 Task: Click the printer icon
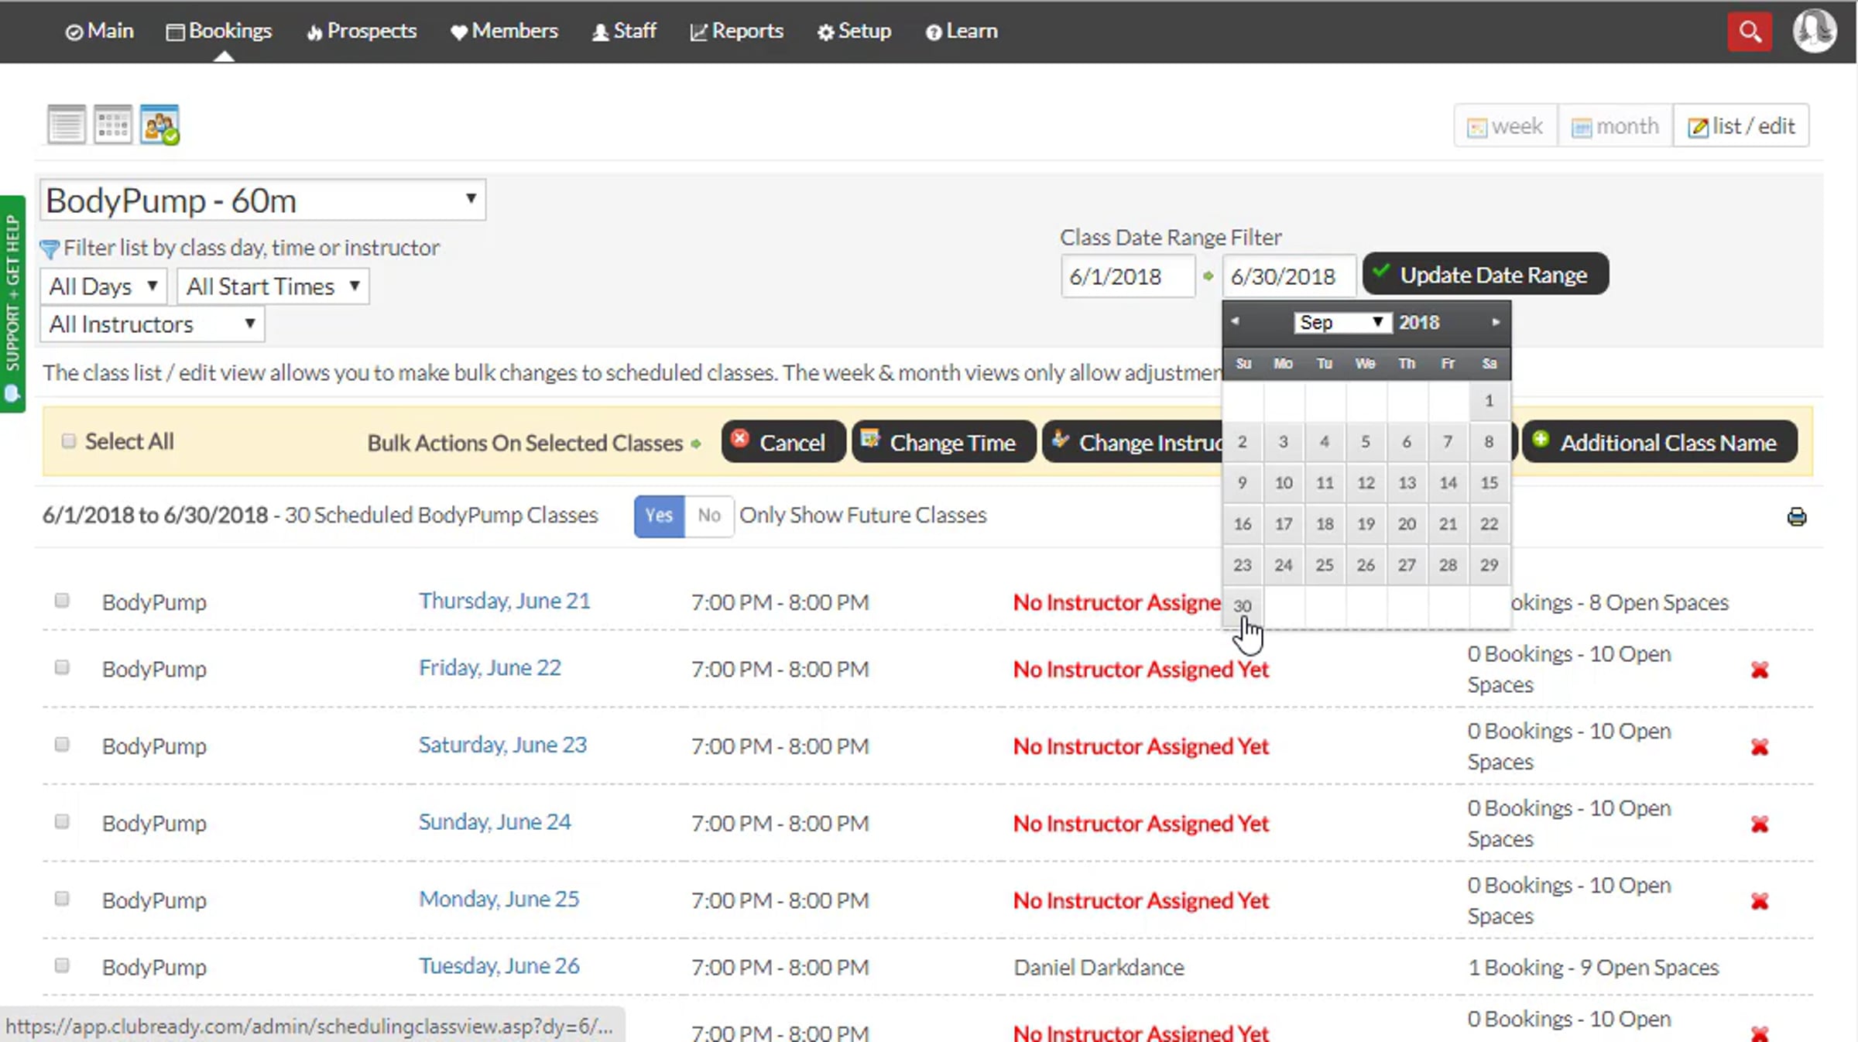[1796, 517]
